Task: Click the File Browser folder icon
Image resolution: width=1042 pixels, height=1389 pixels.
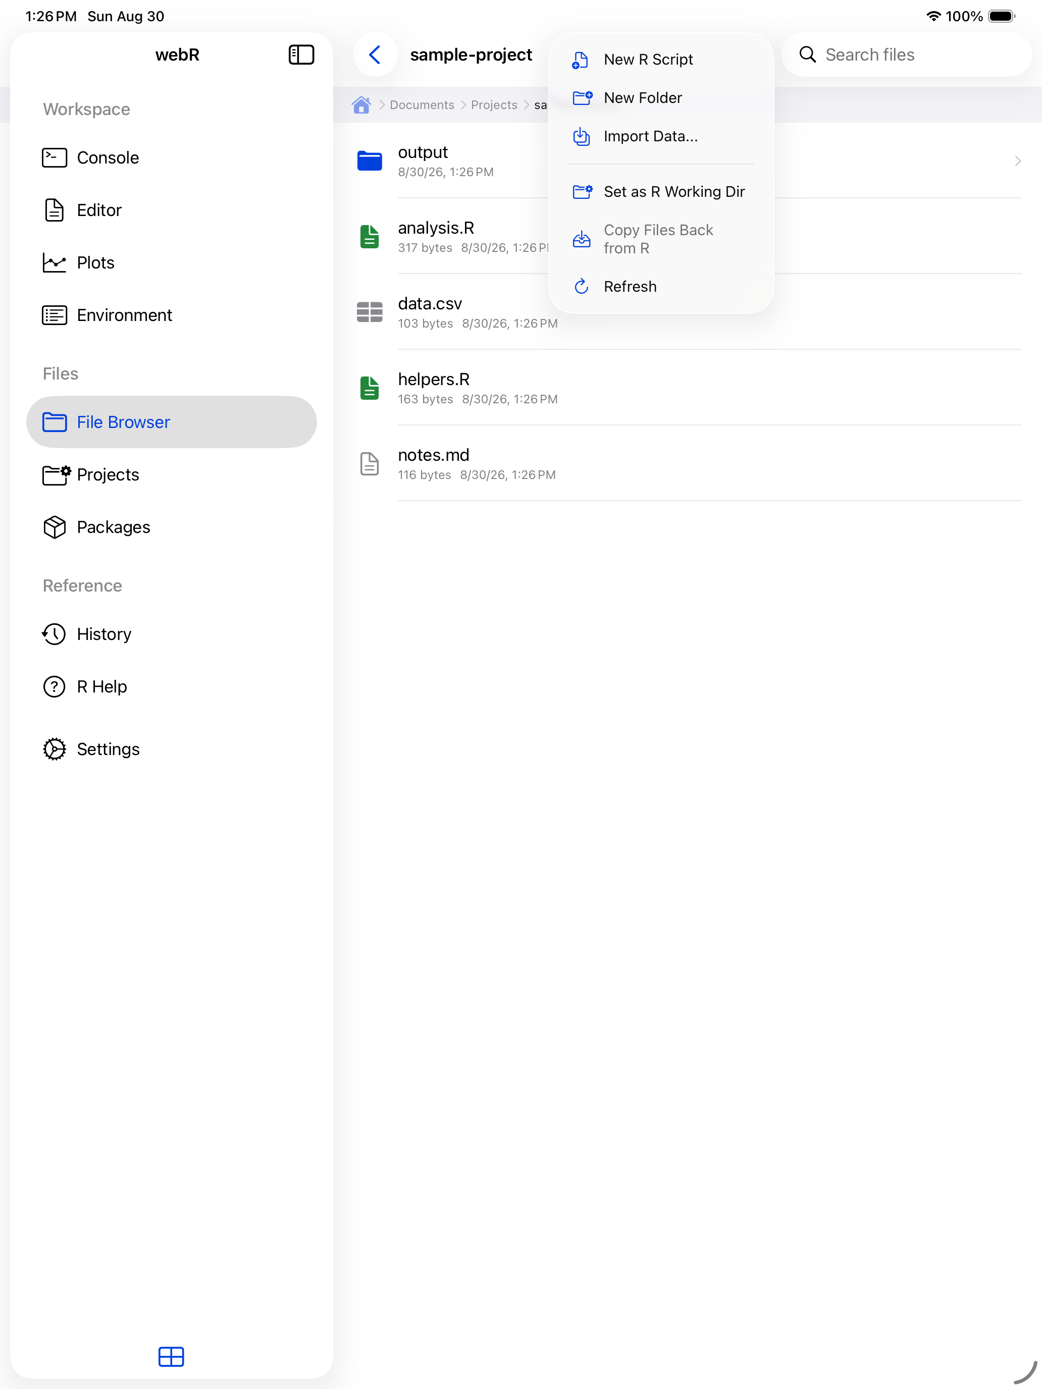Action: (x=55, y=422)
